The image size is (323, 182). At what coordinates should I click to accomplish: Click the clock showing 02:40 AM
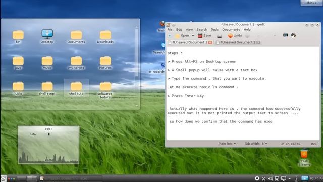316,178
